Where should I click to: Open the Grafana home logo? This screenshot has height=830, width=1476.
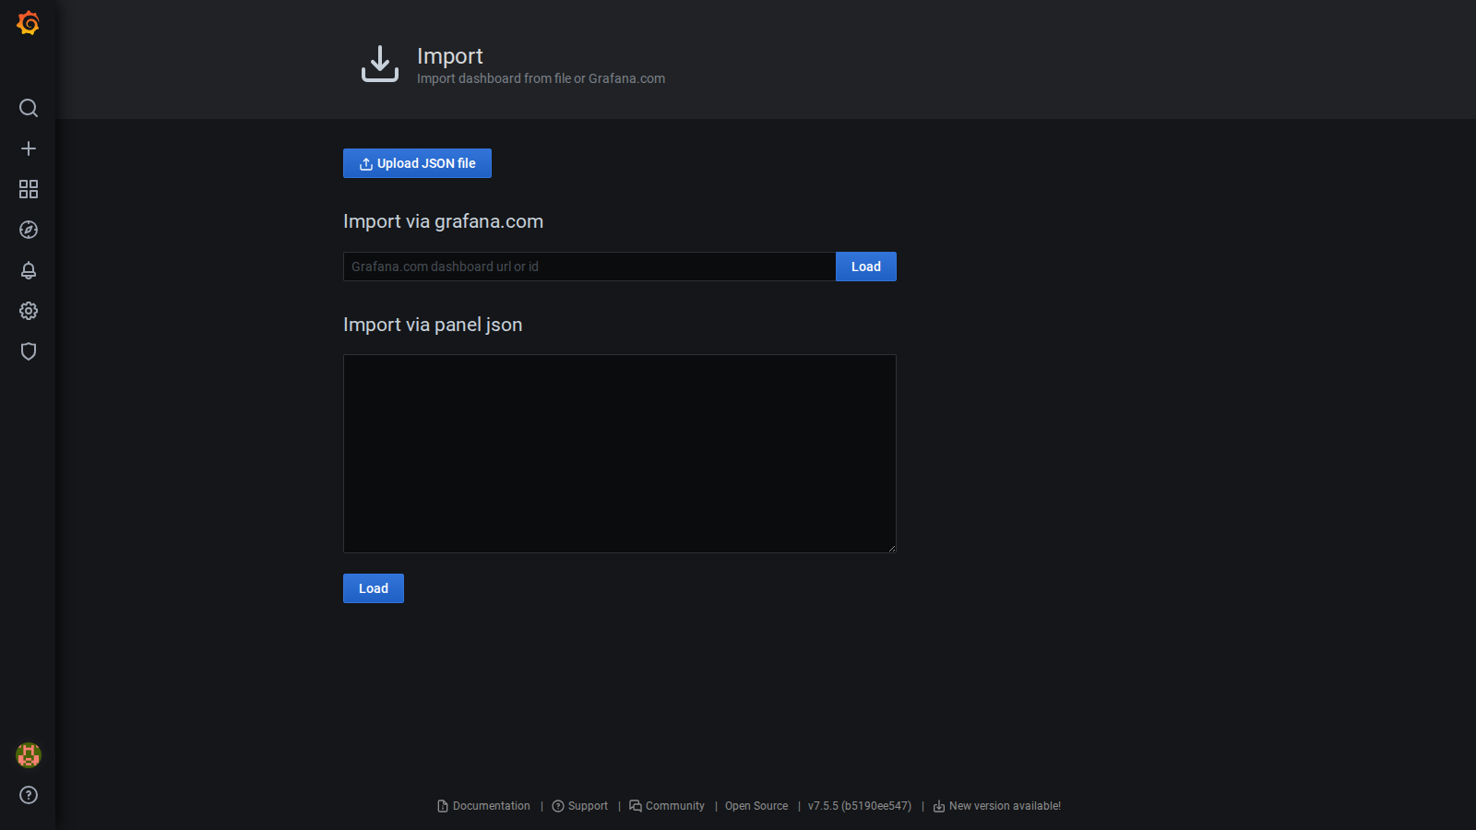[x=29, y=23]
